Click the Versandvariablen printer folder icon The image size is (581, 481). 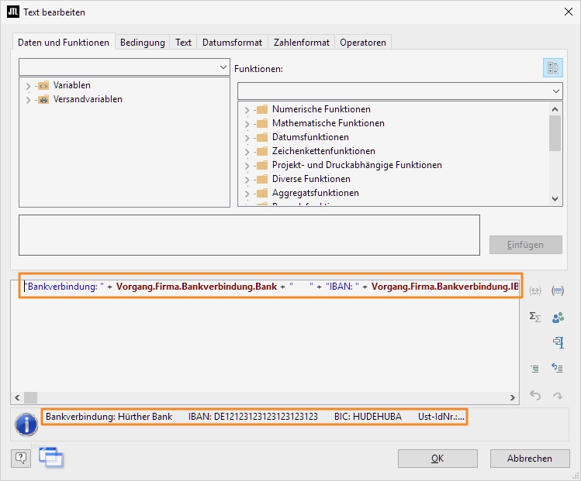point(43,99)
